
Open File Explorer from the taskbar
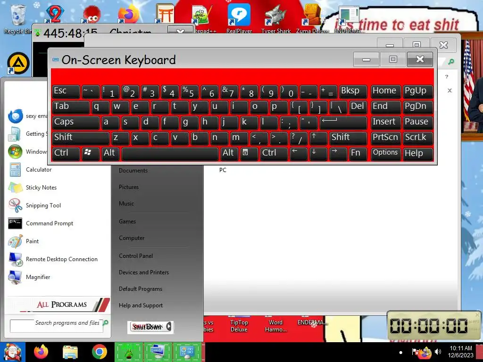tap(70, 352)
